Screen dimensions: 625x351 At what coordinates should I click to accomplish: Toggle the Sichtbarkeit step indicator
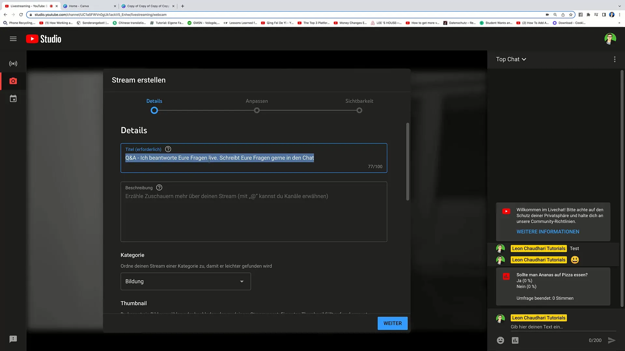click(359, 110)
